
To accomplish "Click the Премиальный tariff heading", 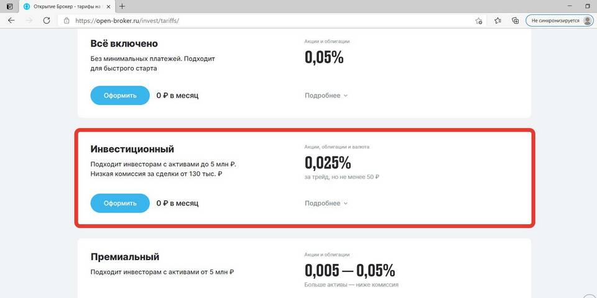I will point(125,256).
